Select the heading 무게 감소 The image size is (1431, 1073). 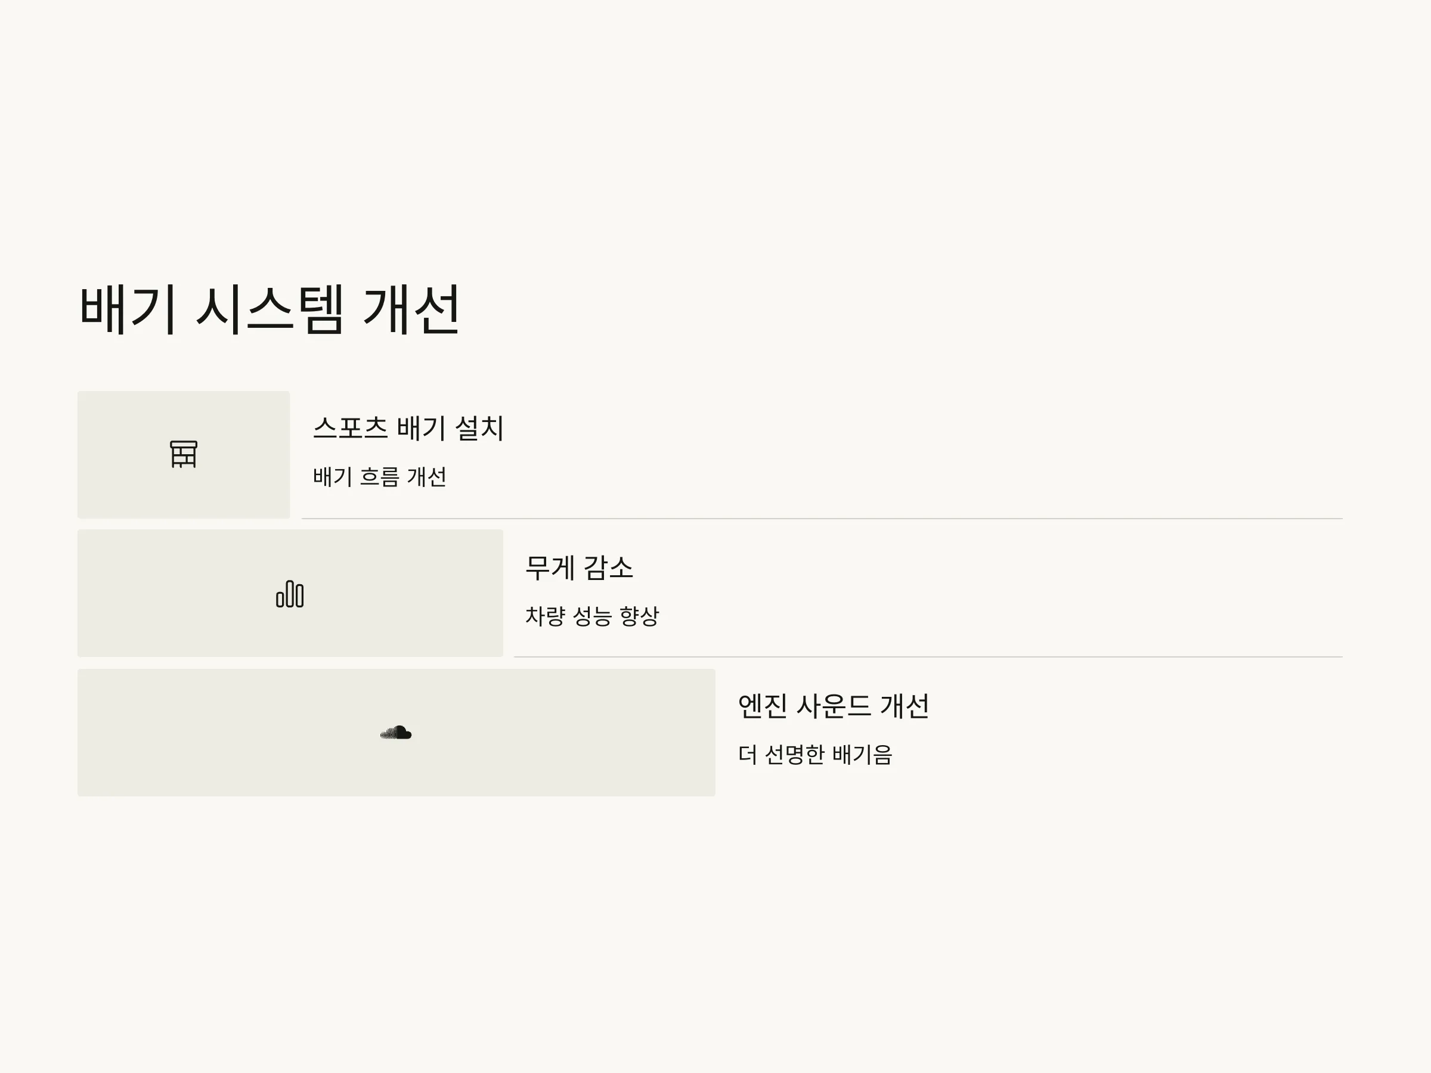[x=579, y=567]
